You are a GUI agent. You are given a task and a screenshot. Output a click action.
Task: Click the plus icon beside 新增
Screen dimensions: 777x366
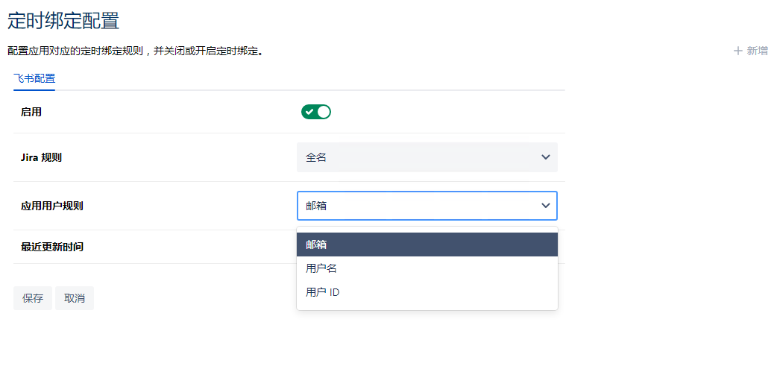tap(738, 51)
